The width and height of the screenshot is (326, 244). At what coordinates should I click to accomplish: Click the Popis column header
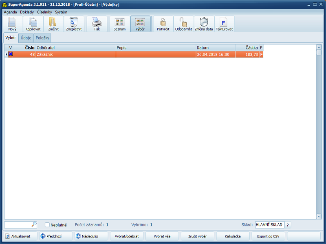156,48
